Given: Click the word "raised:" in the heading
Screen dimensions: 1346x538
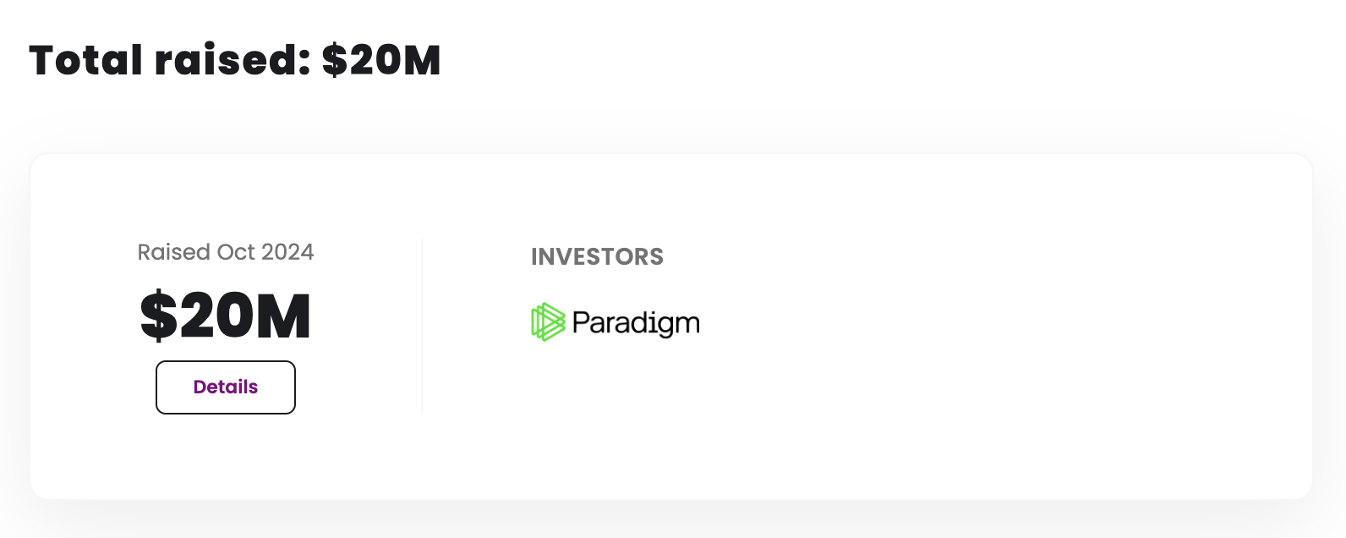Looking at the screenshot, I should click(233, 61).
